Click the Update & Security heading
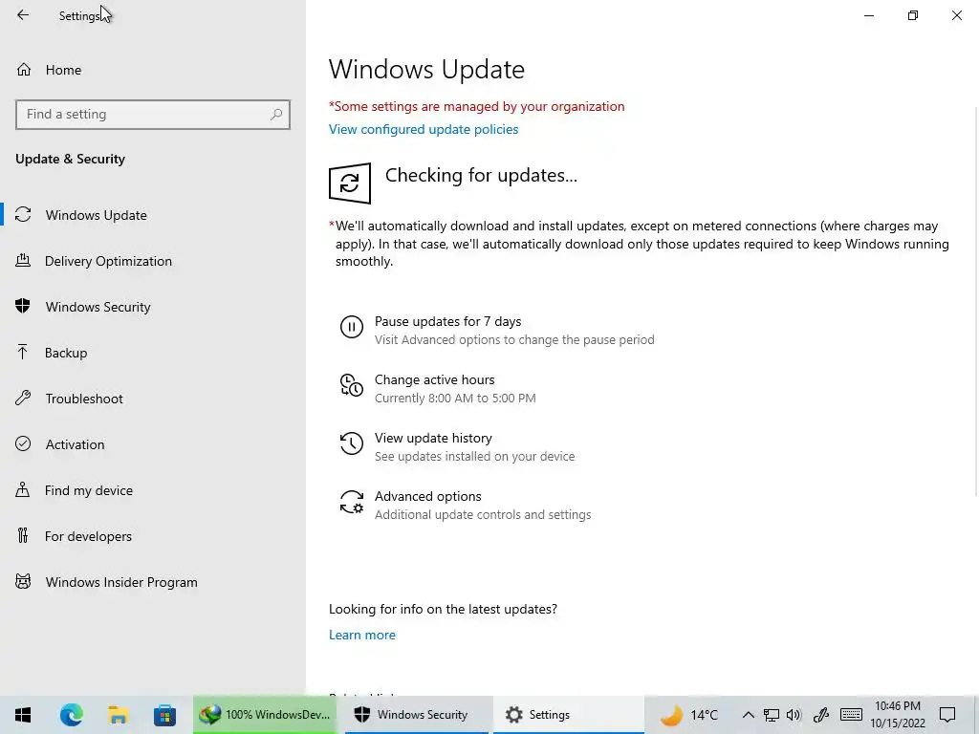This screenshot has width=979, height=734. (70, 160)
